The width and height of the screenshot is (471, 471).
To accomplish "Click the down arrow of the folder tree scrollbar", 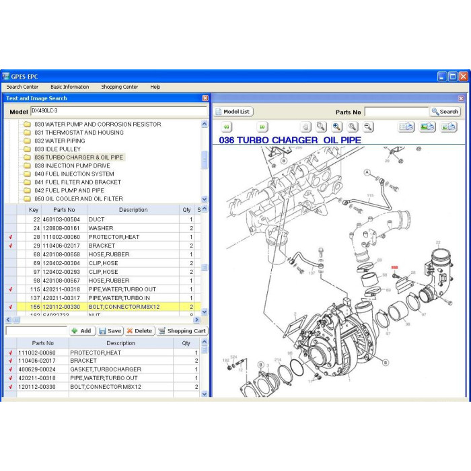I will coord(205,199).
